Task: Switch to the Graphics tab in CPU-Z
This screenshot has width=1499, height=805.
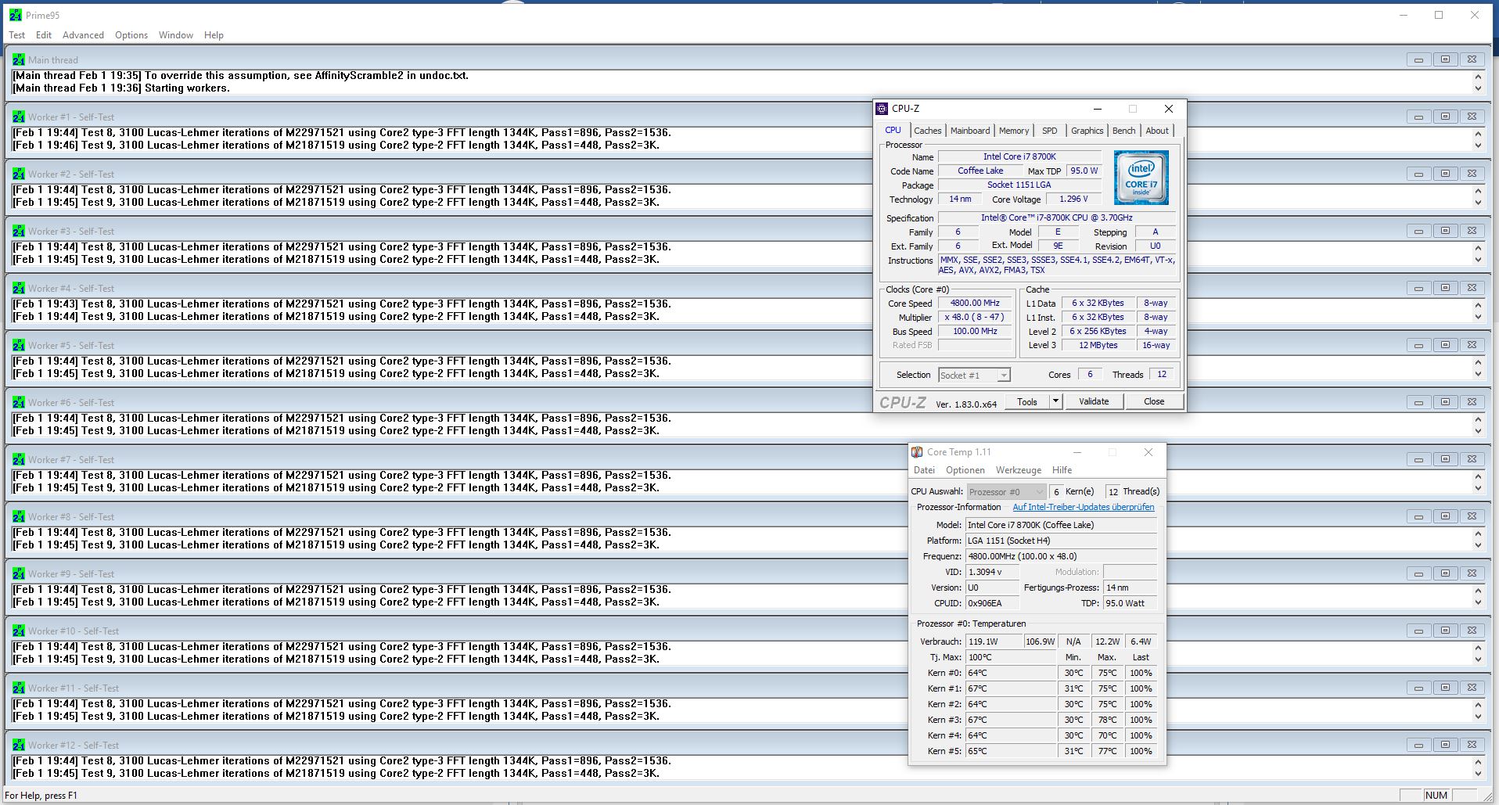Action: click(x=1087, y=131)
